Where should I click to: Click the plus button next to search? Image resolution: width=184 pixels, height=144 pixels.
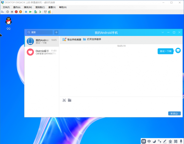click(56, 32)
